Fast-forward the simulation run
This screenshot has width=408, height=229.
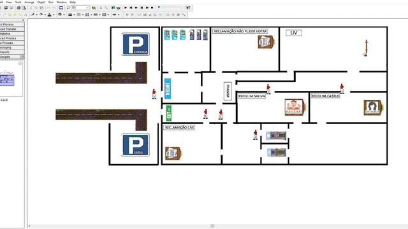[136, 8]
